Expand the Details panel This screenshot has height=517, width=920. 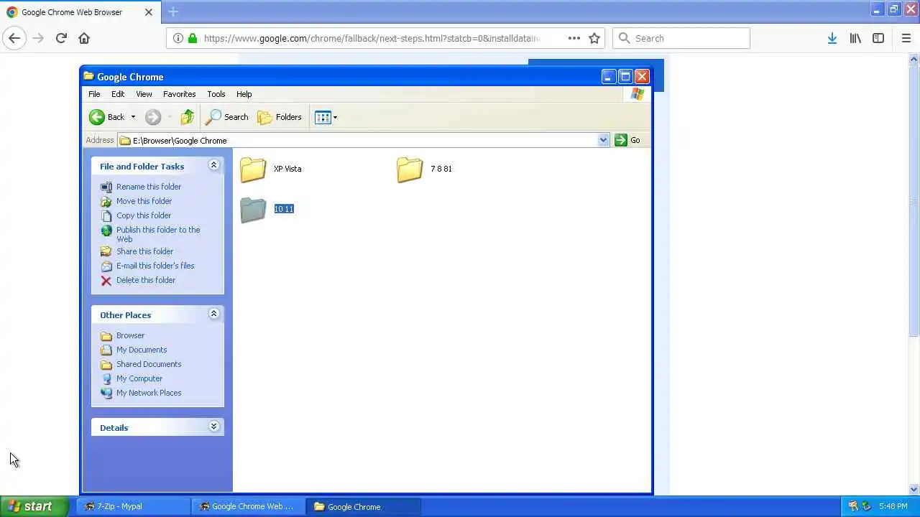tap(213, 427)
